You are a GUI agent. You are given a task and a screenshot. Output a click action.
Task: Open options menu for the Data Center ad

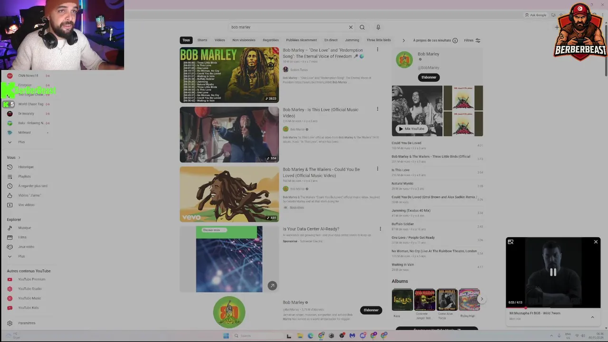point(380,229)
